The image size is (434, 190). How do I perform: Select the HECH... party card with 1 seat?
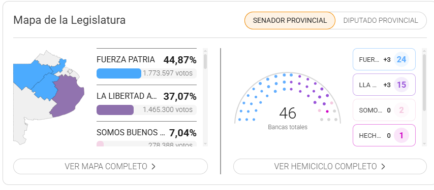384,135
